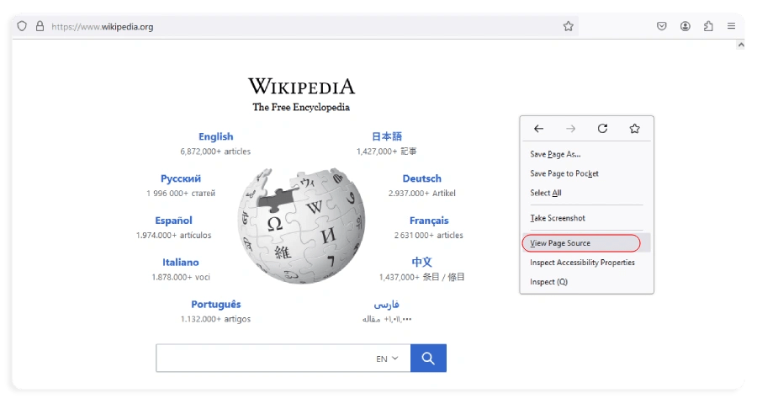Expand the EN search language dropdown
The height and width of the screenshot is (404, 757).
point(387,359)
